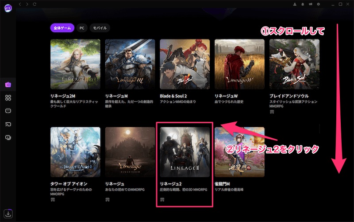Click the リネージュ2 title text
354x222 pixels.
(x=171, y=184)
